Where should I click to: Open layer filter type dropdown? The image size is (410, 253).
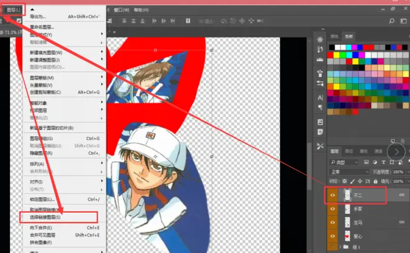pos(344,162)
